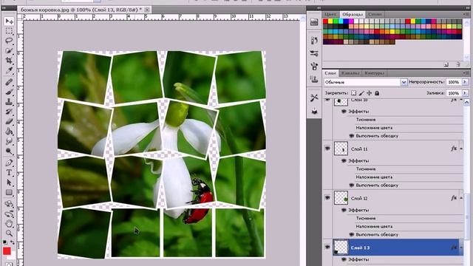Screen dimensions: 473x266
Task: Select the Eyedropper tool
Action: click(x=9, y=71)
